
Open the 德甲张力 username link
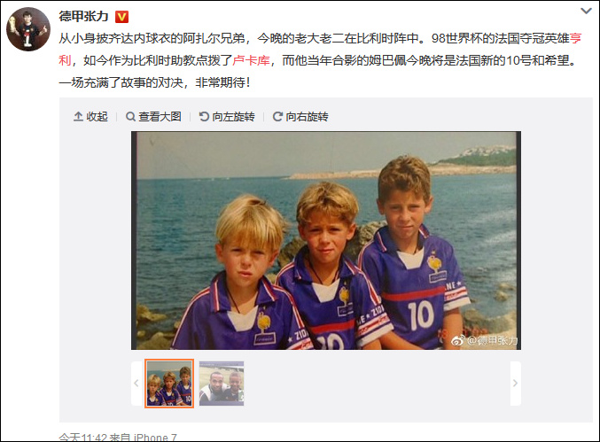(x=84, y=17)
